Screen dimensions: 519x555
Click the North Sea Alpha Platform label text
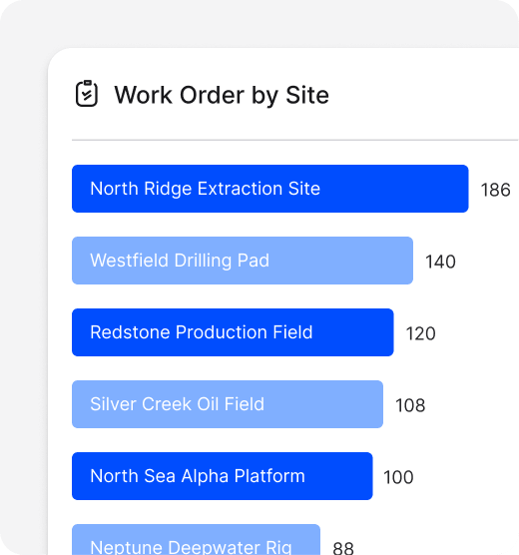coord(198,476)
